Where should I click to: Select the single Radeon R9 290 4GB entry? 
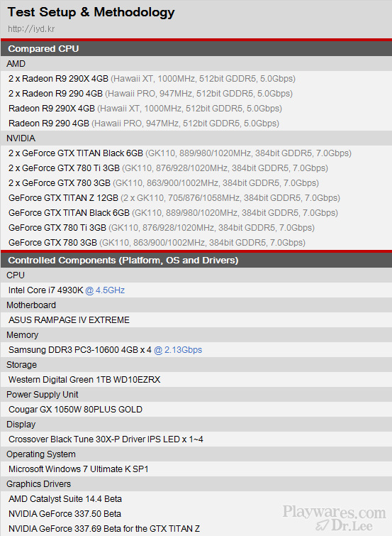[196, 124]
